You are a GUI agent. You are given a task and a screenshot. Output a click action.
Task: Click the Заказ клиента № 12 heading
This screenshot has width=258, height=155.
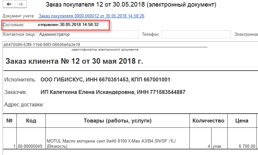coord(74,61)
